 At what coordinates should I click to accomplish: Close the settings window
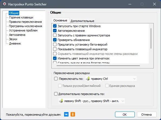155,4
